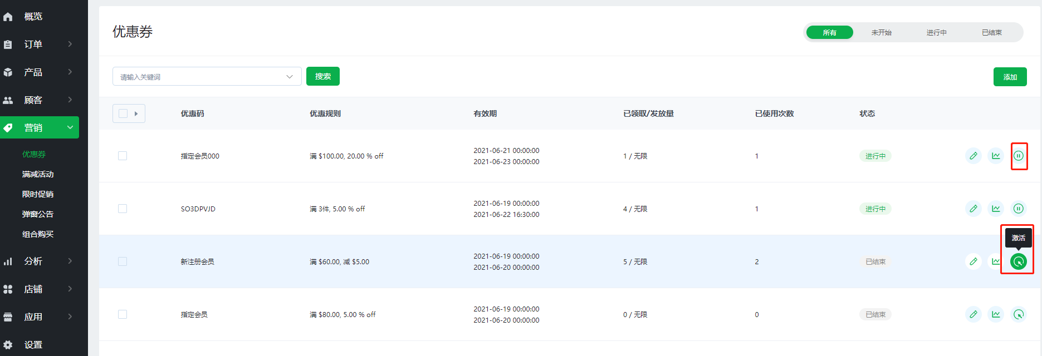Image resolution: width=1042 pixels, height=356 pixels.
Task: Check the box for 指定会员000 row
Action: click(x=123, y=156)
